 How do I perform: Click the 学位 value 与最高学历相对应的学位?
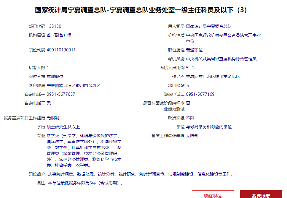coord(209,127)
